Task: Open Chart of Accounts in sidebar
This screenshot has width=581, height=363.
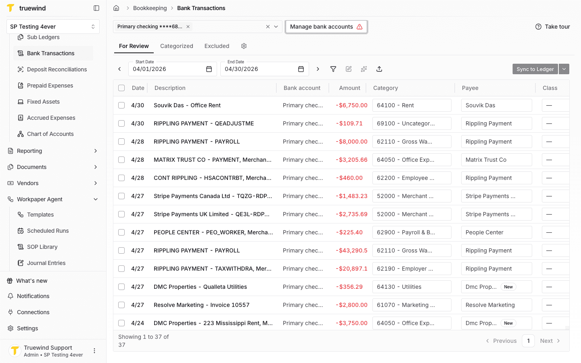Action: [x=53, y=134]
